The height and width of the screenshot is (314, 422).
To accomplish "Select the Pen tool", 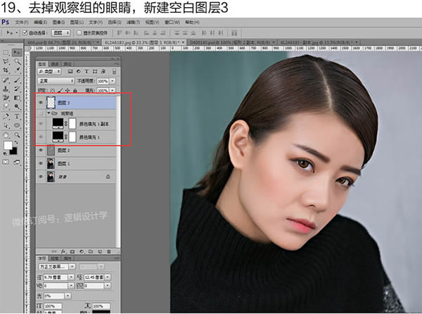I will coord(6,117).
